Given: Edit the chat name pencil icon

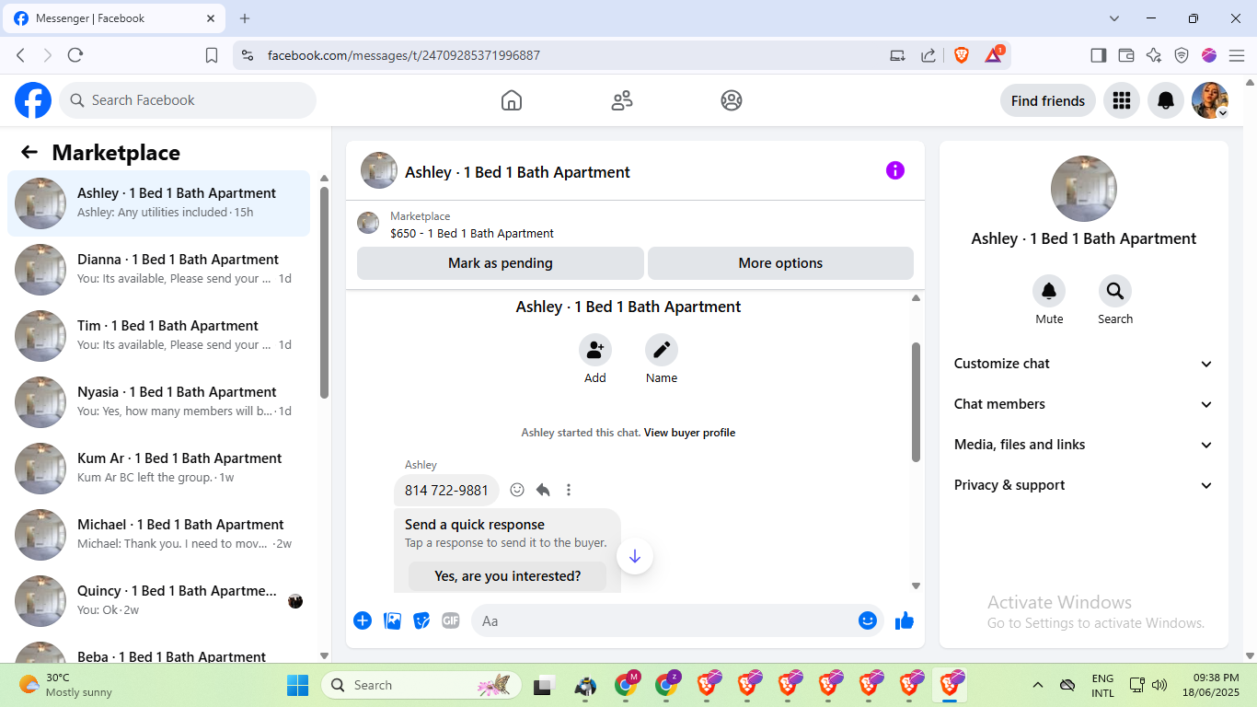Looking at the screenshot, I should 662,350.
